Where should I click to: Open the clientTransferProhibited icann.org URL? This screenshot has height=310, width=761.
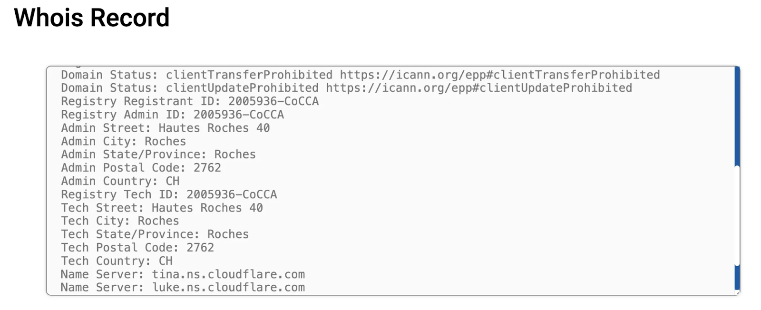click(500, 75)
